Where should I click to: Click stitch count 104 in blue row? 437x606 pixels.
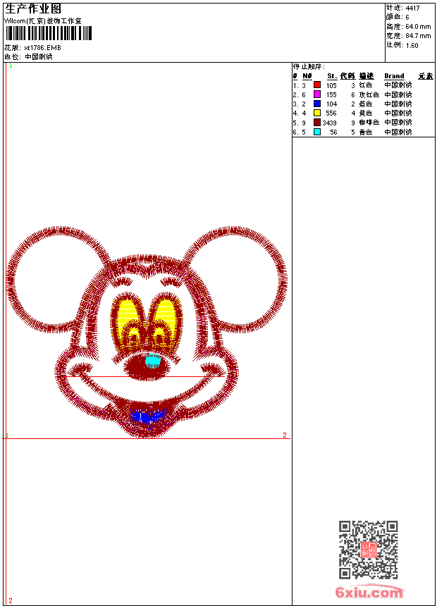pos(331,104)
